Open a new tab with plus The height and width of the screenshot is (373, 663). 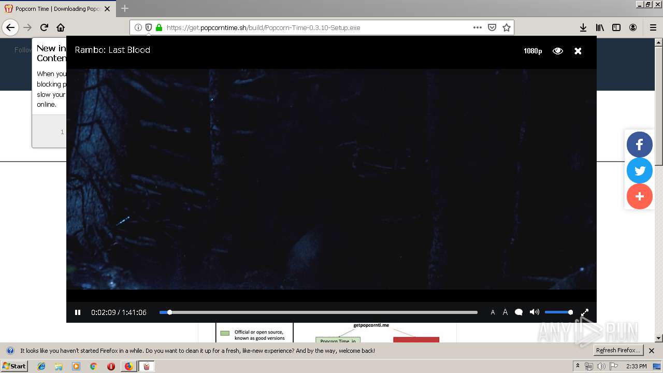click(125, 8)
